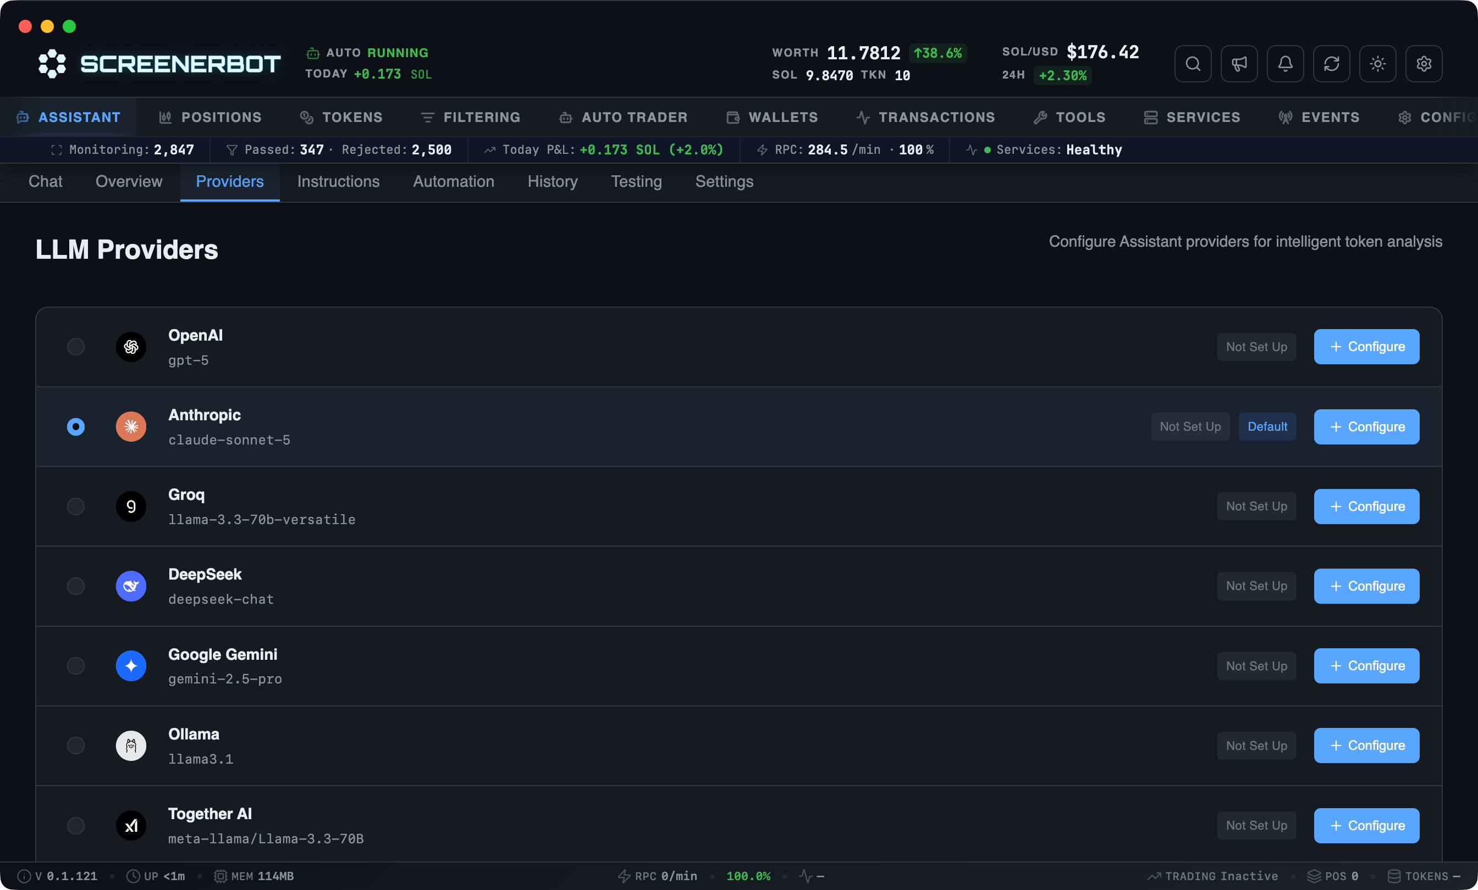Click the Google Gemini star logo
The image size is (1478, 890).
point(131,666)
